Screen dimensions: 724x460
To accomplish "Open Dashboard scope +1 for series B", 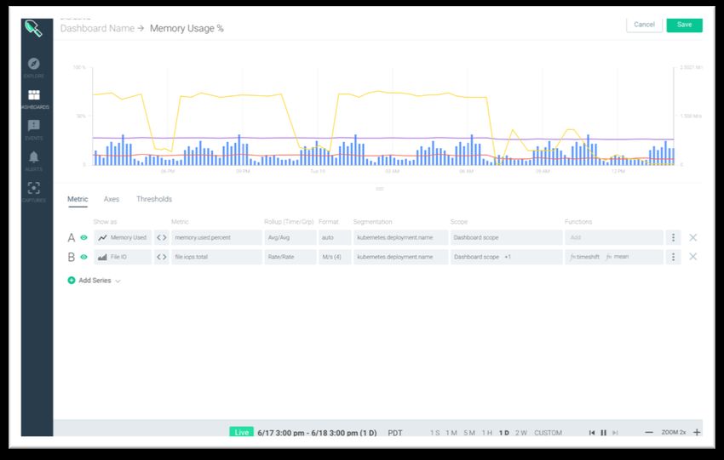I will pyautogui.click(x=507, y=257).
